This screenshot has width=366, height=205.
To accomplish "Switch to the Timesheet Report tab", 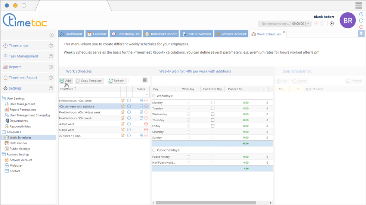I will pos(161,34).
